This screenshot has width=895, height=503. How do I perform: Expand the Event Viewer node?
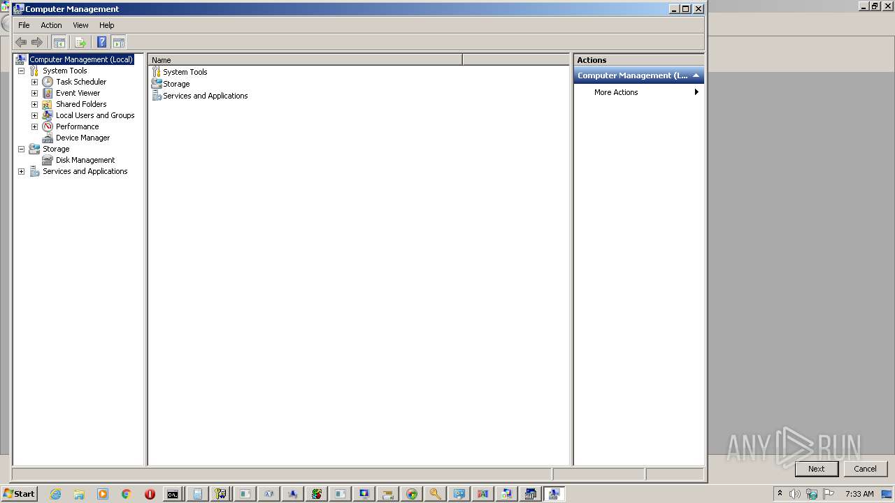(34, 93)
